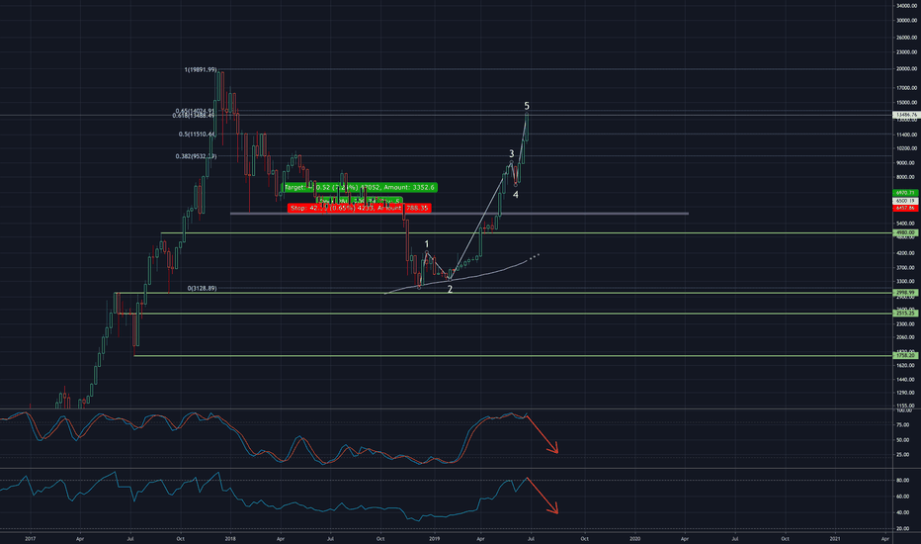
Task: Select red arrow in bottom indicator pane
Action: 542,496
